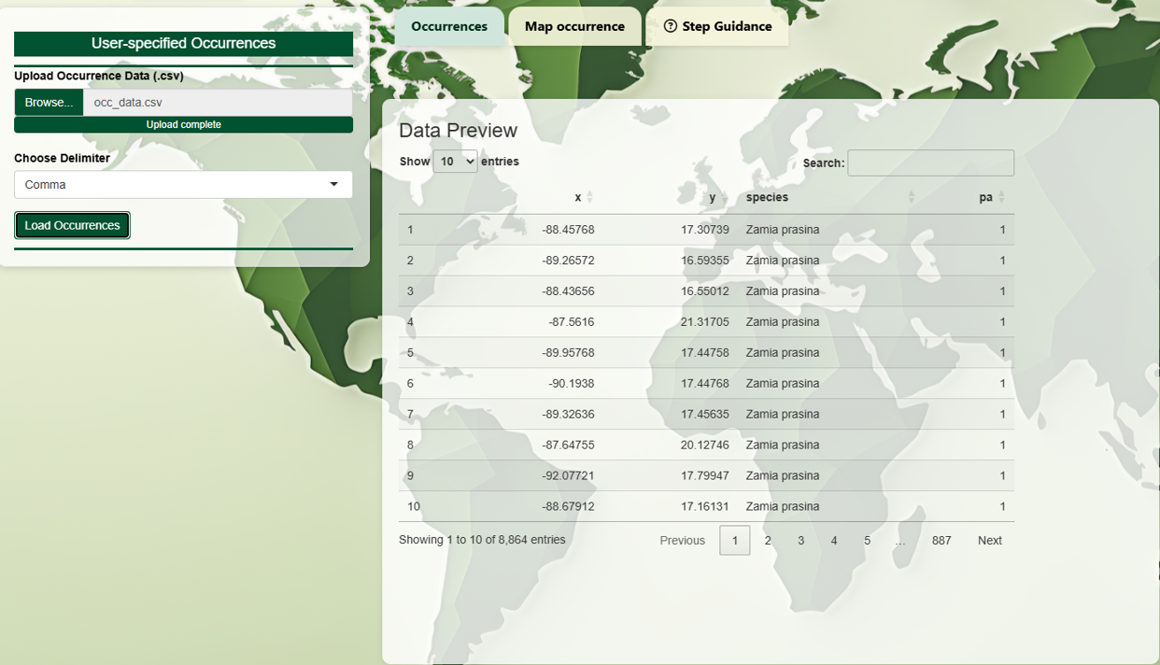Jump to last page 887
The height and width of the screenshot is (665, 1160).
pos(941,540)
